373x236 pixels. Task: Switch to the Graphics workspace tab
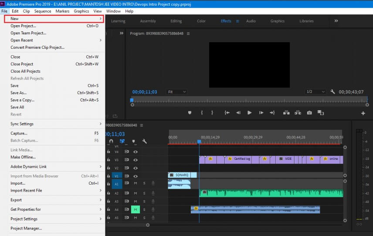tap(278, 21)
